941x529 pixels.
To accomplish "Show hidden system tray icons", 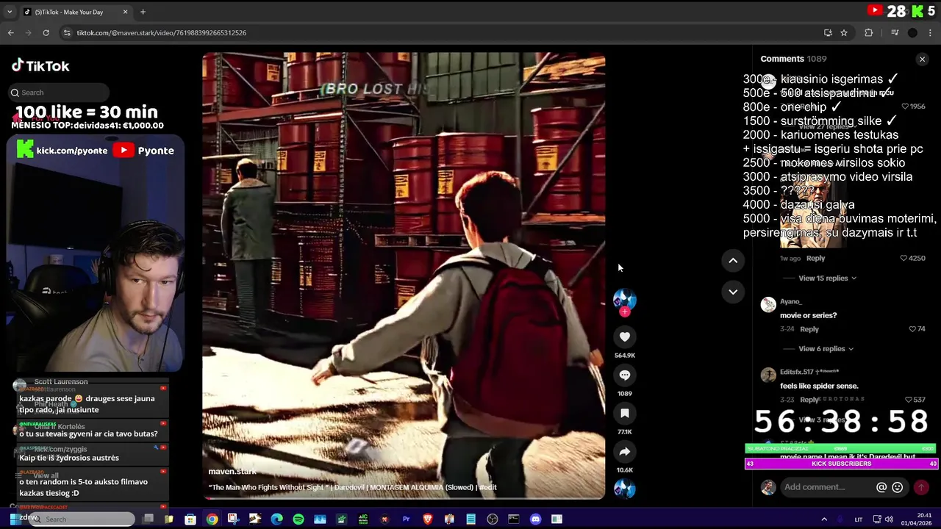I will 824,519.
